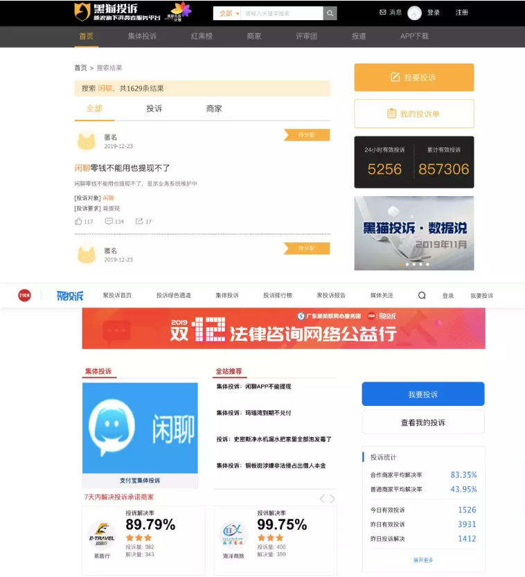Click the share icon showing 17

[x=139, y=221]
